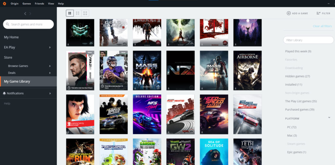Open the Friends menu
335x165 pixels.
coord(39,4)
